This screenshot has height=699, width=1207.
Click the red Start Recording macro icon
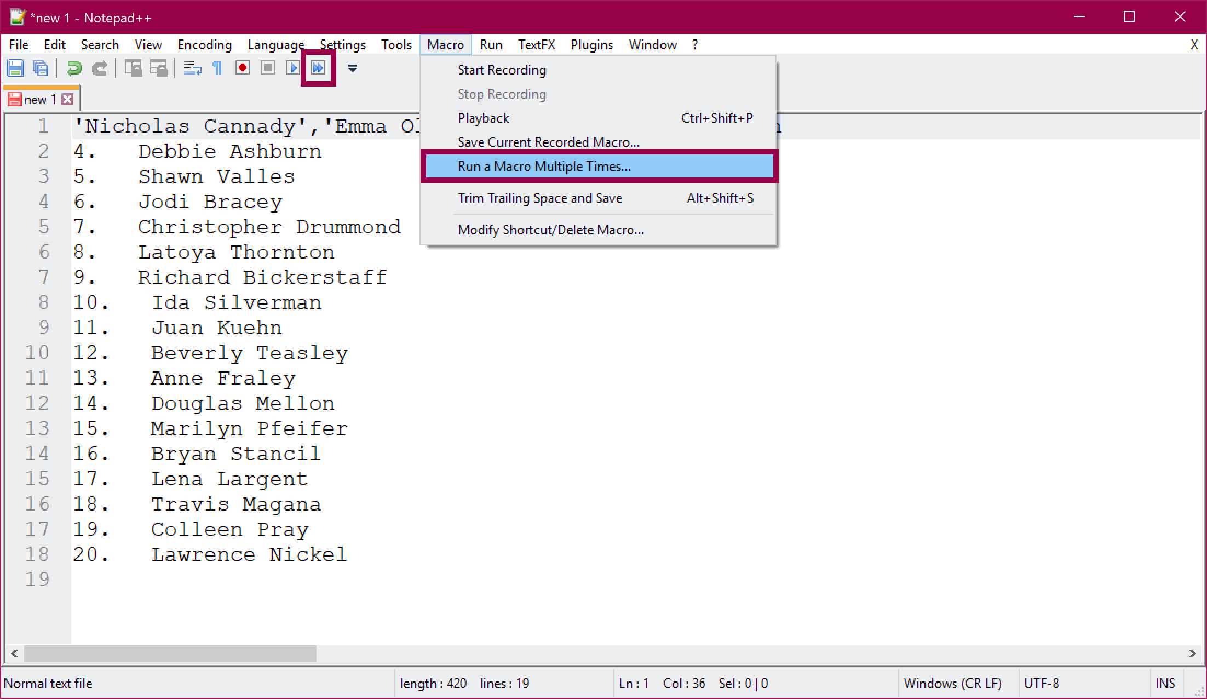tap(242, 68)
